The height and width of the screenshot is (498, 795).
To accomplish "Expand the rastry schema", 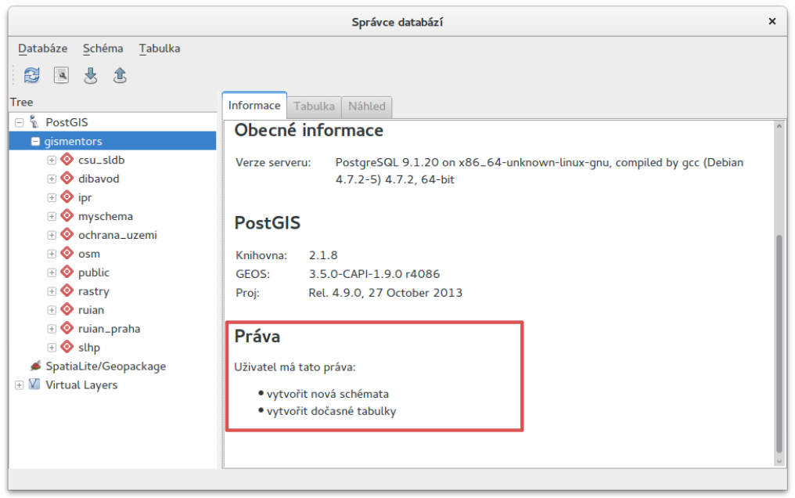I will pyautogui.click(x=52, y=291).
